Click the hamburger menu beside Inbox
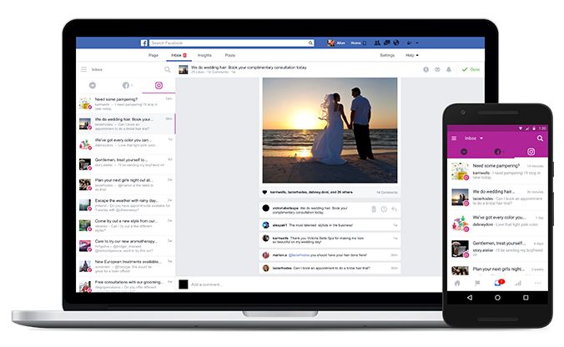Image resolution: width=564 pixels, height=347 pixels. (x=84, y=69)
